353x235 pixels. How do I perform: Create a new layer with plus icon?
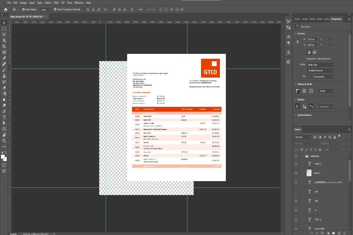tap(339, 233)
